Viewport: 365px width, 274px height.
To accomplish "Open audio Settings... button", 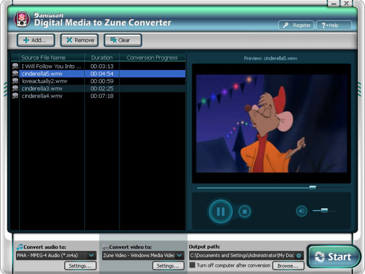I will tap(80, 266).
